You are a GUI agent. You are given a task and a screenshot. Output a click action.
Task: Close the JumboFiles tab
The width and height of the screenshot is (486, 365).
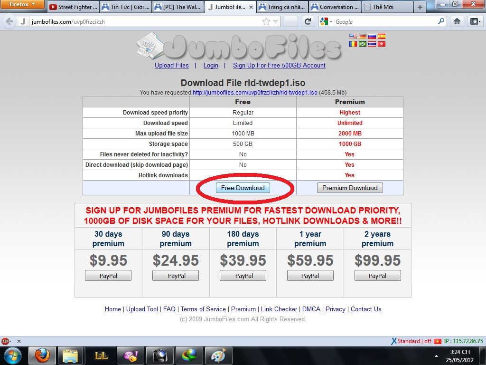point(251,7)
